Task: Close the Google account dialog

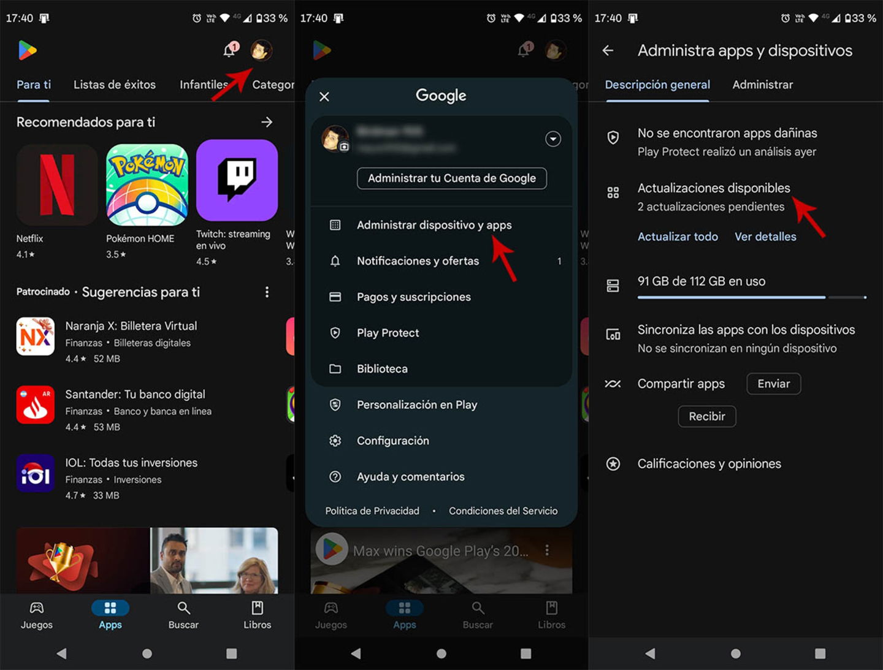Action: (x=324, y=96)
